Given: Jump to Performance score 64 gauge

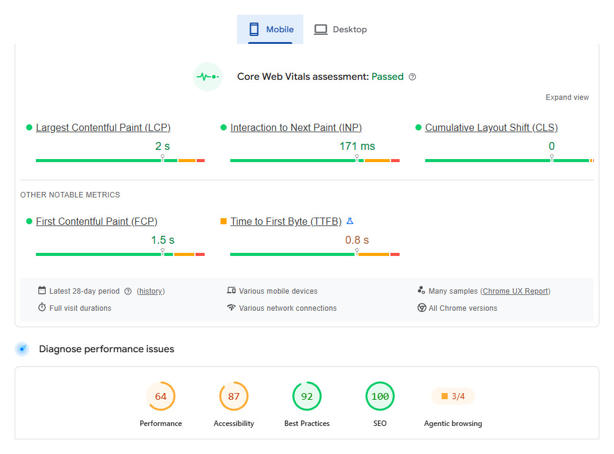Looking at the screenshot, I should pyautogui.click(x=161, y=396).
